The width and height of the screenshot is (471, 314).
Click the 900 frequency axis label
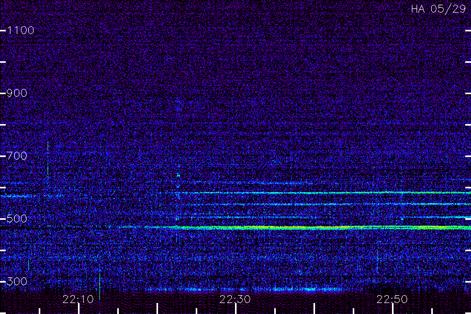tap(17, 93)
